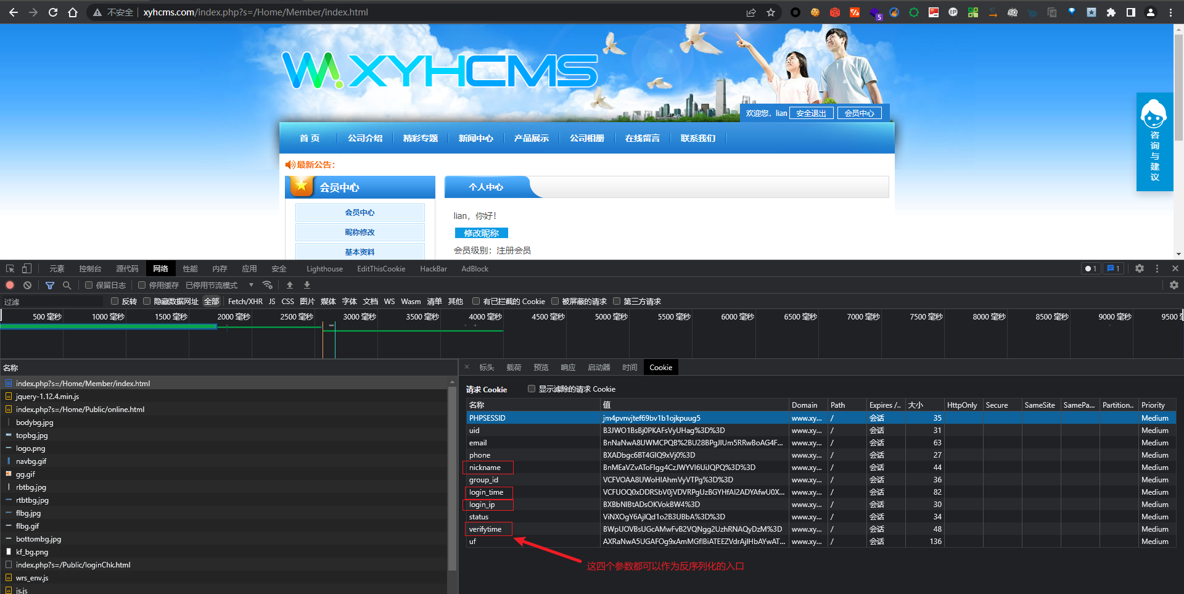Image resolution: width=1184 pixels, height=594 pixels.
Task: Click the 安全退出 logout button
Action: pos(812,113)
